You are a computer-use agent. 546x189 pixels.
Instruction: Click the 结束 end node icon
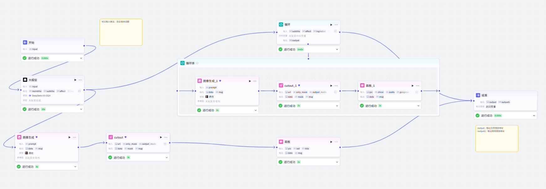click(x=478, y=95)
